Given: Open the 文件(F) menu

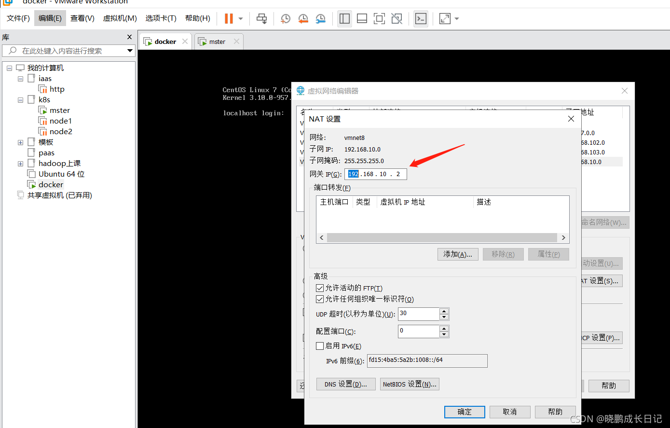Looking at the screenshot, I should 18,18.
